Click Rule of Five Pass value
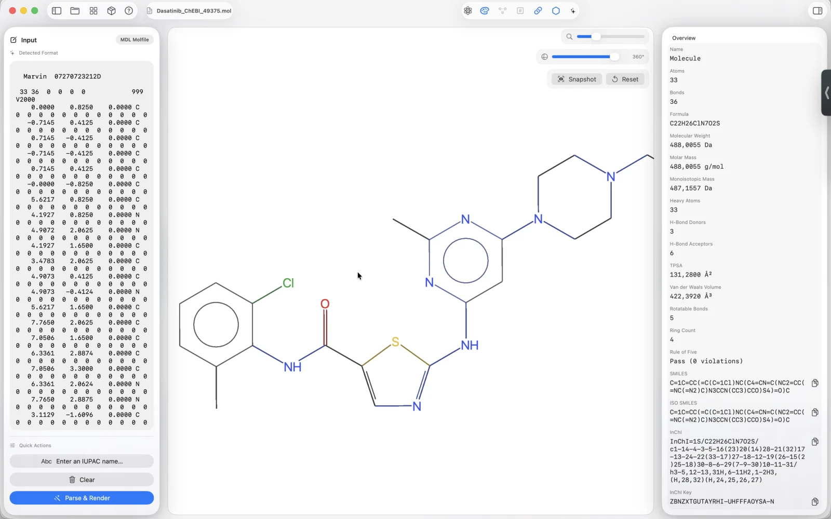The height and width of the screenshot is (519, 831). tap(706, 361)
